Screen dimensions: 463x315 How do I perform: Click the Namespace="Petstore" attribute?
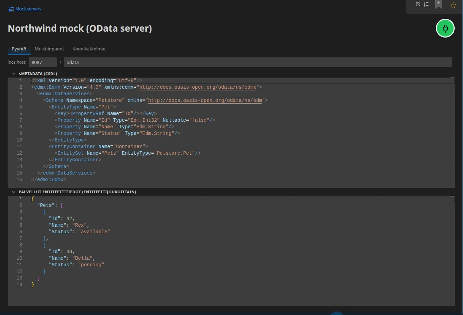pyautogui.click(x=95, y=100)
